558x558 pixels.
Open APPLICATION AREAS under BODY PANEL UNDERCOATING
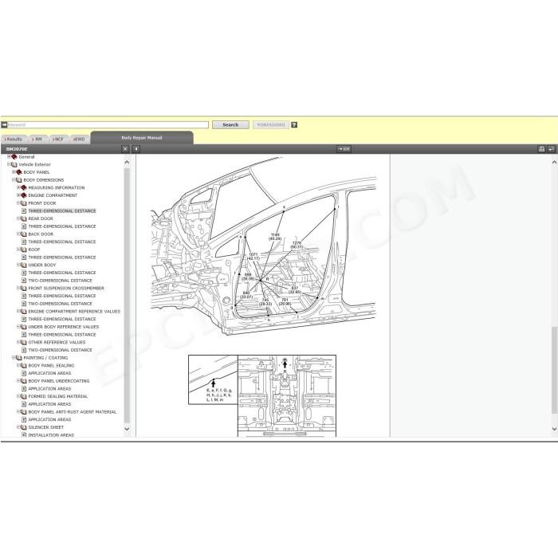click(x=49, y=389)
